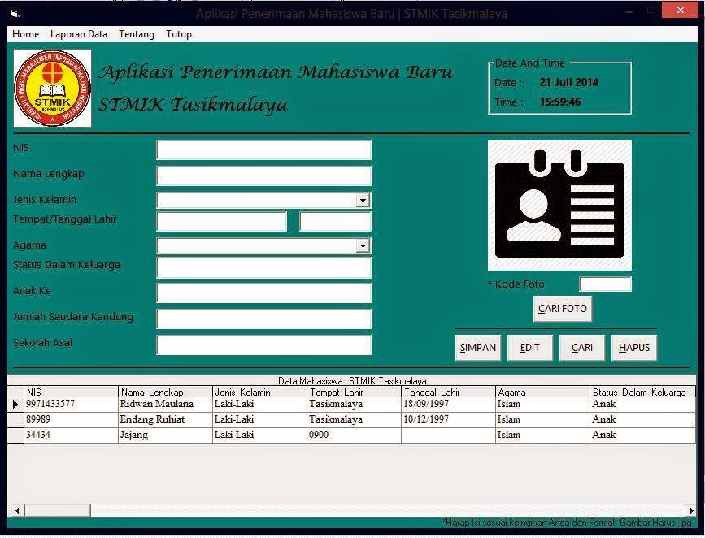The height and width of the screenshot is (538, 705).
Task: Click the EDIT button
Action: [529, 348]
